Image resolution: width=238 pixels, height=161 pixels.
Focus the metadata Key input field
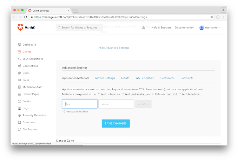[80, 104]
